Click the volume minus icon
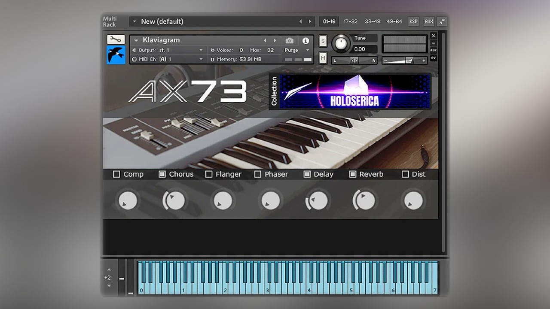This screenshot has height=309, width=550. 386,61
